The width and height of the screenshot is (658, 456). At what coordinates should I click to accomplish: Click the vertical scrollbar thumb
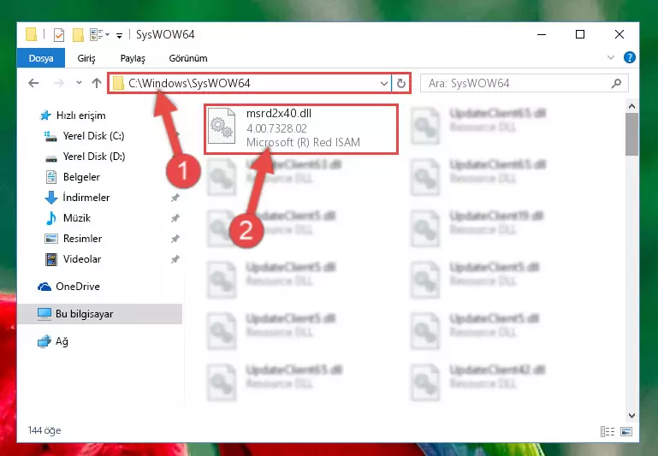pos(631,134)
